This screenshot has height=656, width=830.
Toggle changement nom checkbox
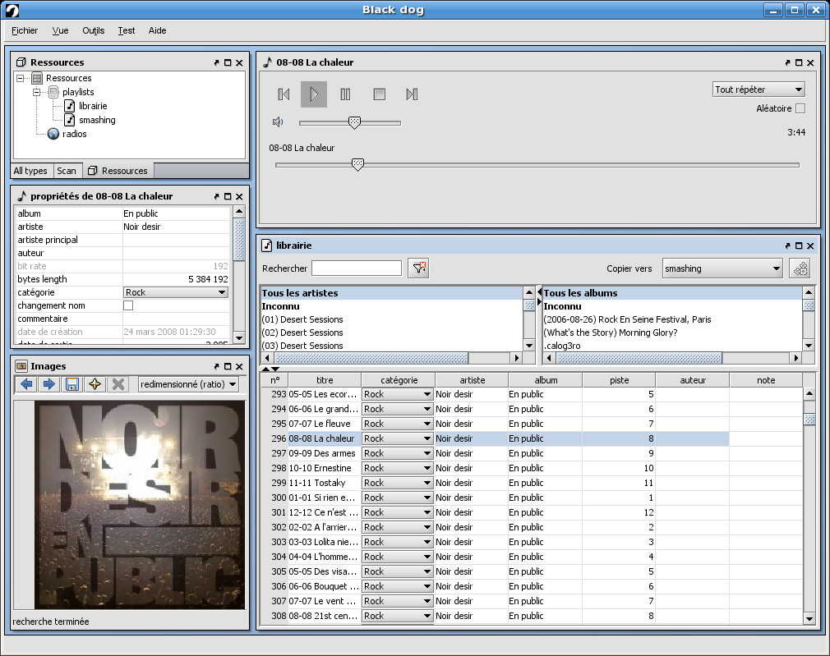(128, 305)
